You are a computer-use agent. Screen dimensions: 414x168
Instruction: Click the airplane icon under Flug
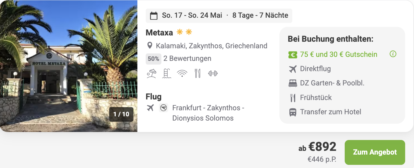pos(150,108)
